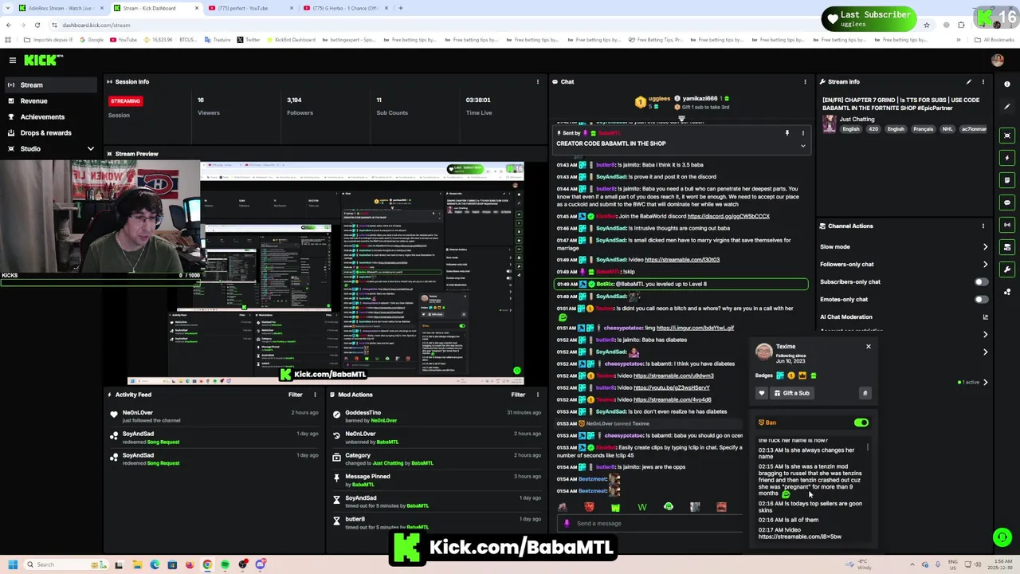Expand the Studio sidebar section
1020x574 pixels.
point(90,149)
